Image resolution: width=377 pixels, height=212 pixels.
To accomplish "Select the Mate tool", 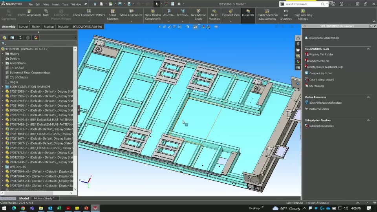I will [46, 13].
